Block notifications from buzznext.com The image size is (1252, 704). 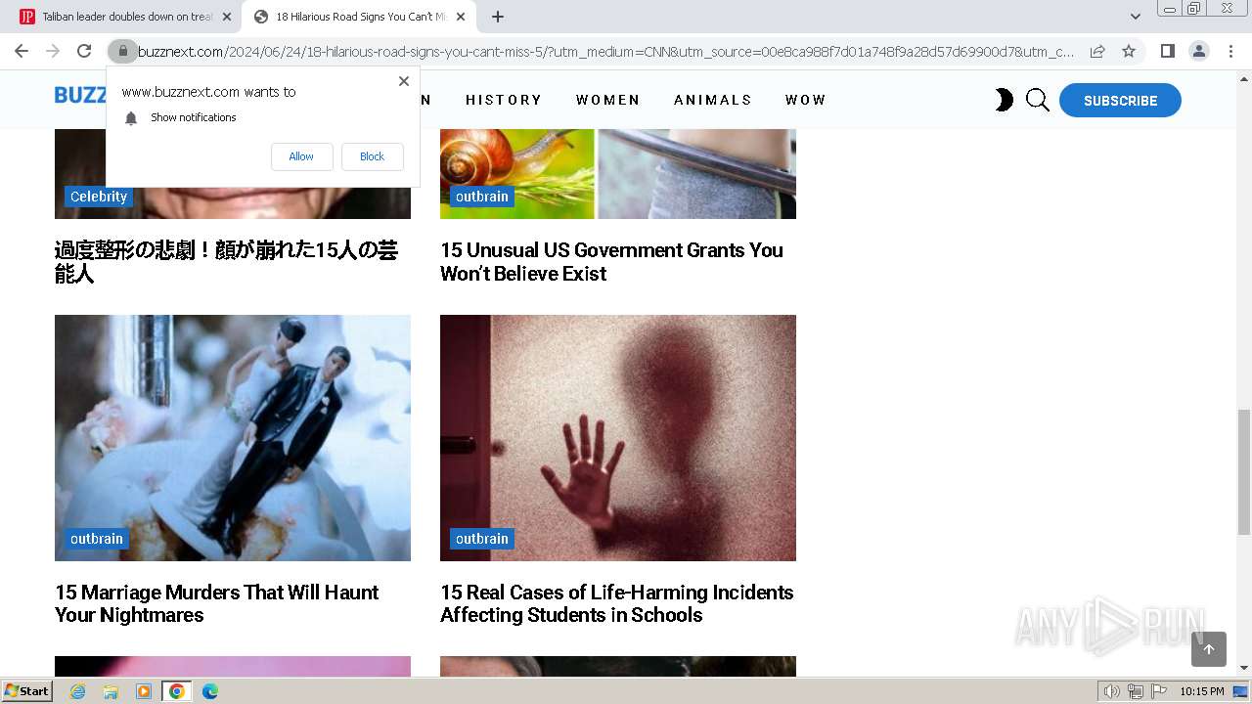(x=372, y=156)
